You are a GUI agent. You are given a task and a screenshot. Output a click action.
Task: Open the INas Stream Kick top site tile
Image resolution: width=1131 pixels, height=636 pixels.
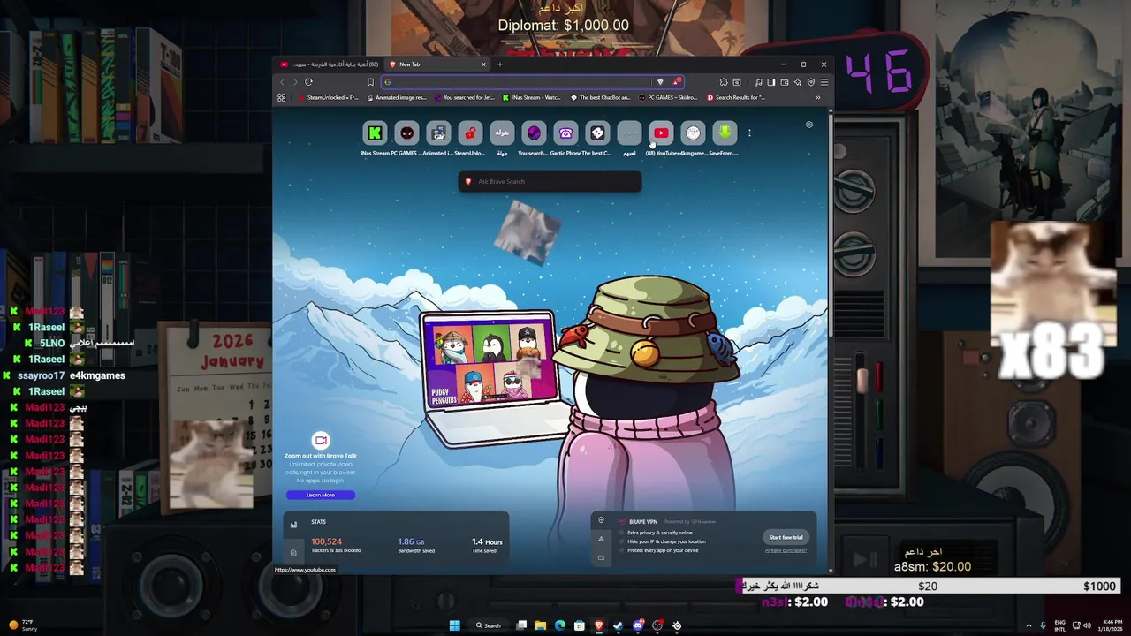(375, 133)
